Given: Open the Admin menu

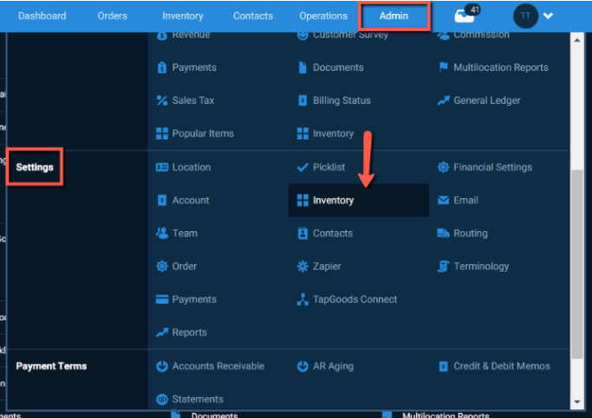Looking at the screenshot, I should click(394, 16).
